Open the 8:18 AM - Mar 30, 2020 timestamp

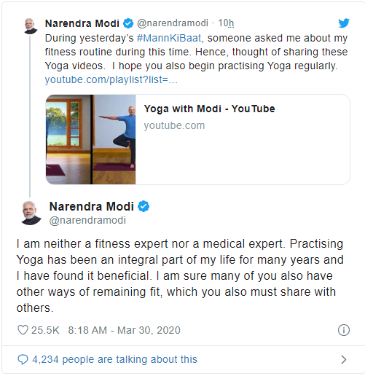click(x=124, y=330)
